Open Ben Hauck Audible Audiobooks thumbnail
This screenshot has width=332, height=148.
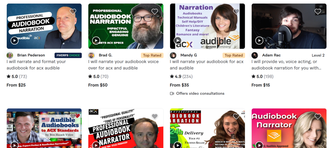(x=44, y=128)
